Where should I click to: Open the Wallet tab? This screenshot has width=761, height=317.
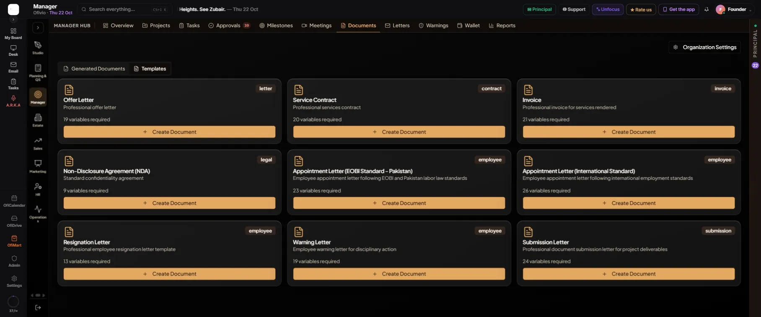coord(469,26)
